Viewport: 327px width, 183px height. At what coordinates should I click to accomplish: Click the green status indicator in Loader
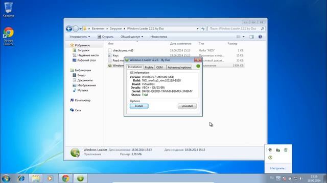coord(198,66)
